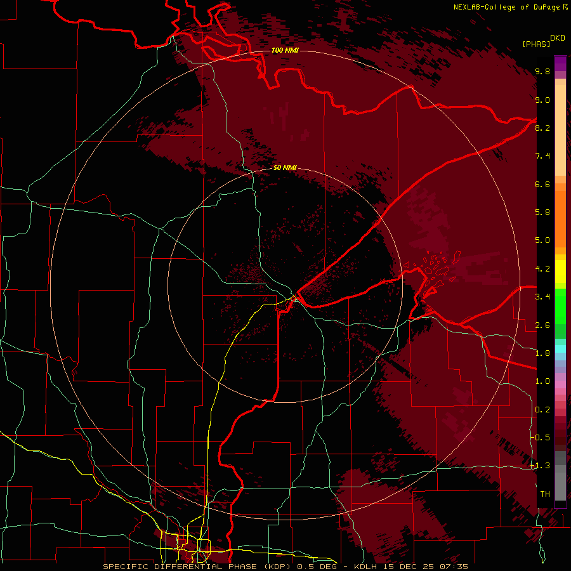Click the TH legend label

coord(545,494)
